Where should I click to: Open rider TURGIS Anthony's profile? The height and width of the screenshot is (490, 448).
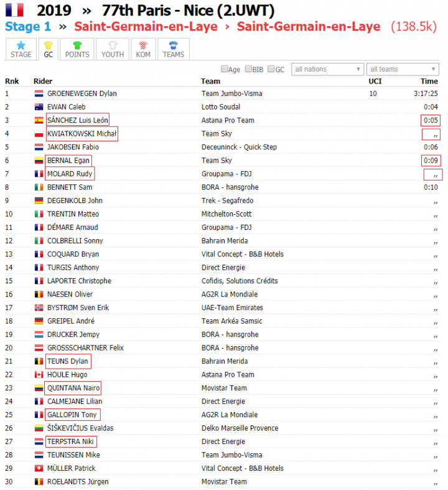point(73,268)
